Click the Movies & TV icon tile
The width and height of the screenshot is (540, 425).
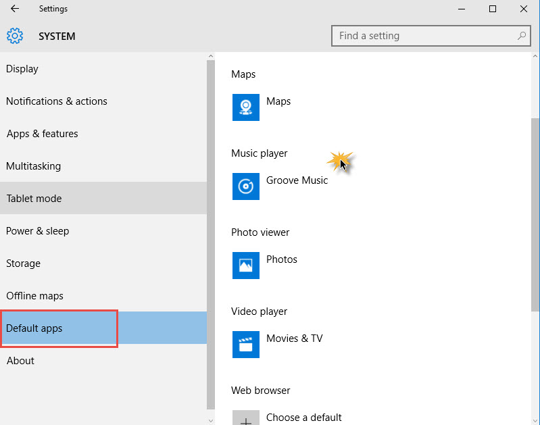click(246, 345)
